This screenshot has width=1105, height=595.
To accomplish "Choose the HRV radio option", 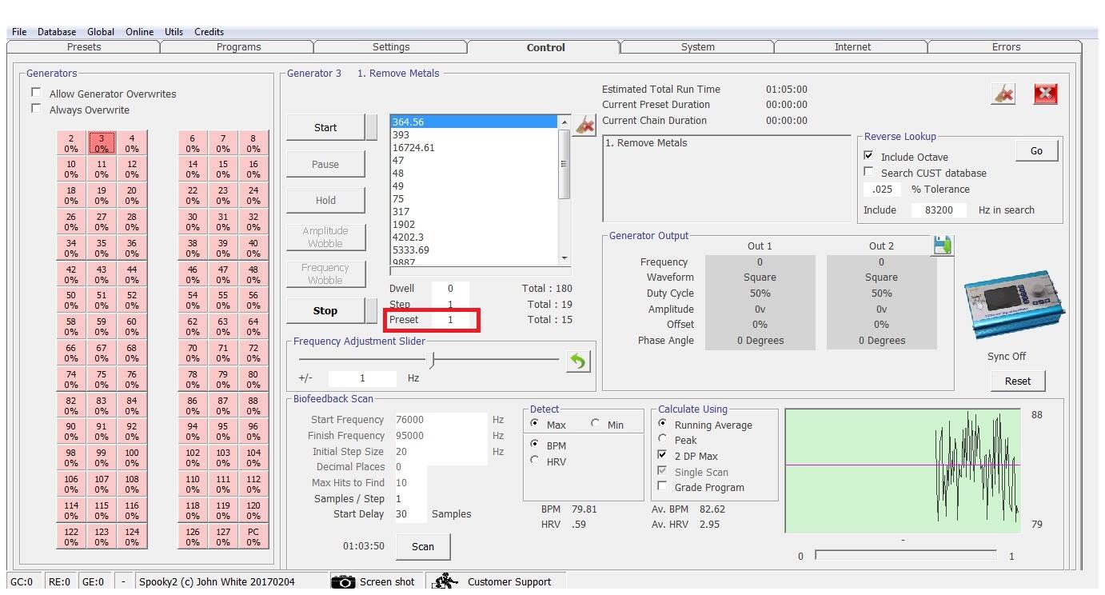I will 536,460.
